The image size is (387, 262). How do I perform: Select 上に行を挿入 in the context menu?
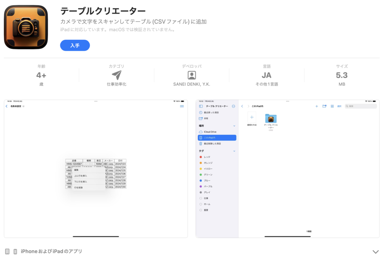tap(80, 176)
